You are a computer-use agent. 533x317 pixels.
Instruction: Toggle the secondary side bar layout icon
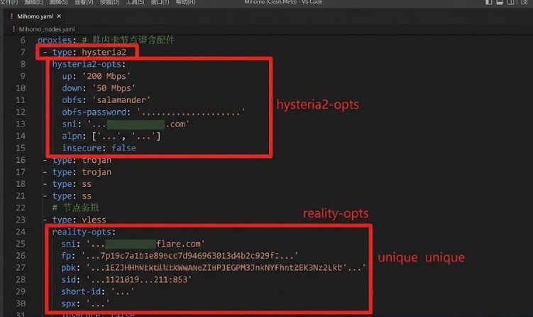click(510, 2)
